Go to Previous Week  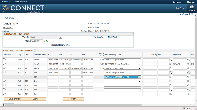click(100, 37)
